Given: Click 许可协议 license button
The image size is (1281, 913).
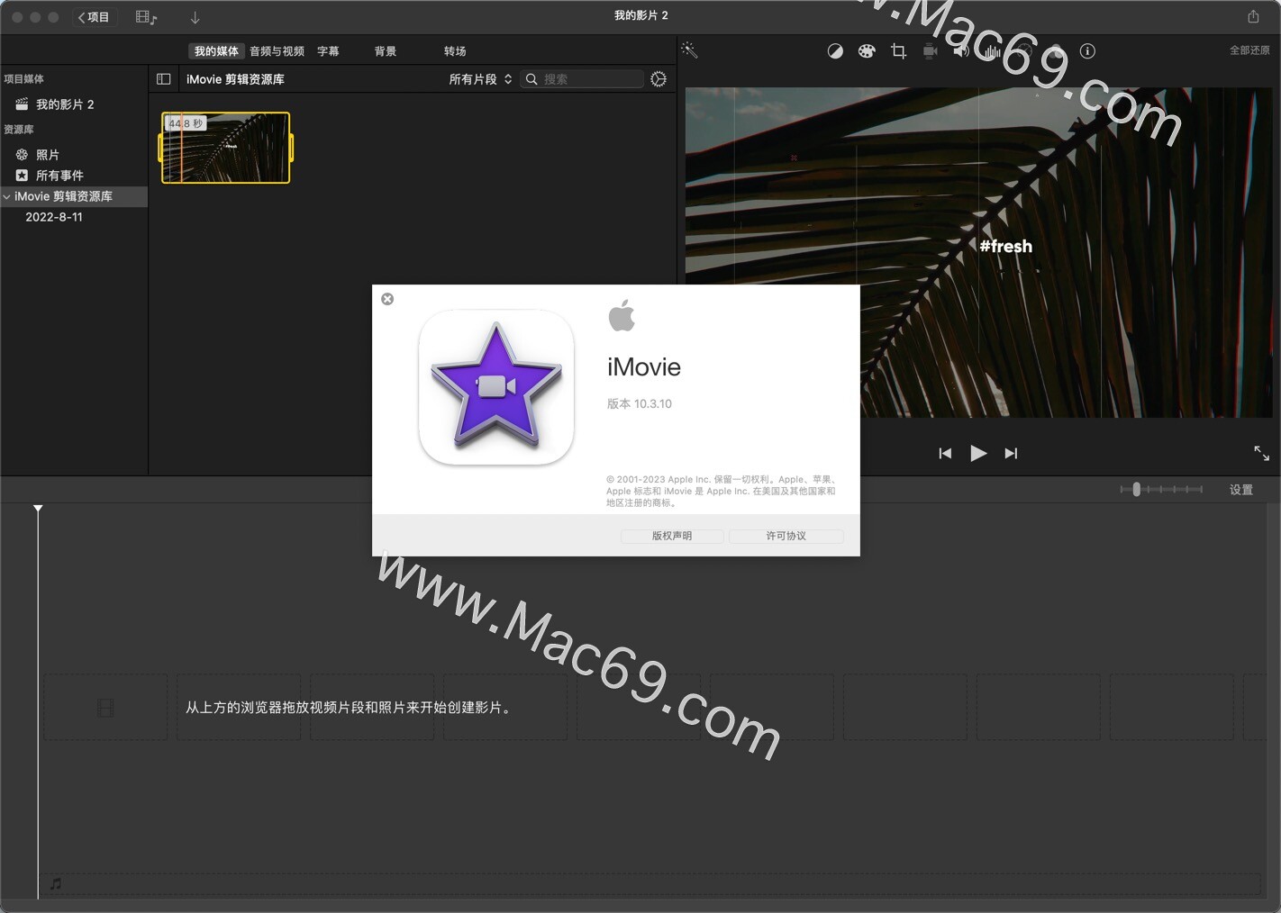Looking at the screenshot, I should pos(786,536).
